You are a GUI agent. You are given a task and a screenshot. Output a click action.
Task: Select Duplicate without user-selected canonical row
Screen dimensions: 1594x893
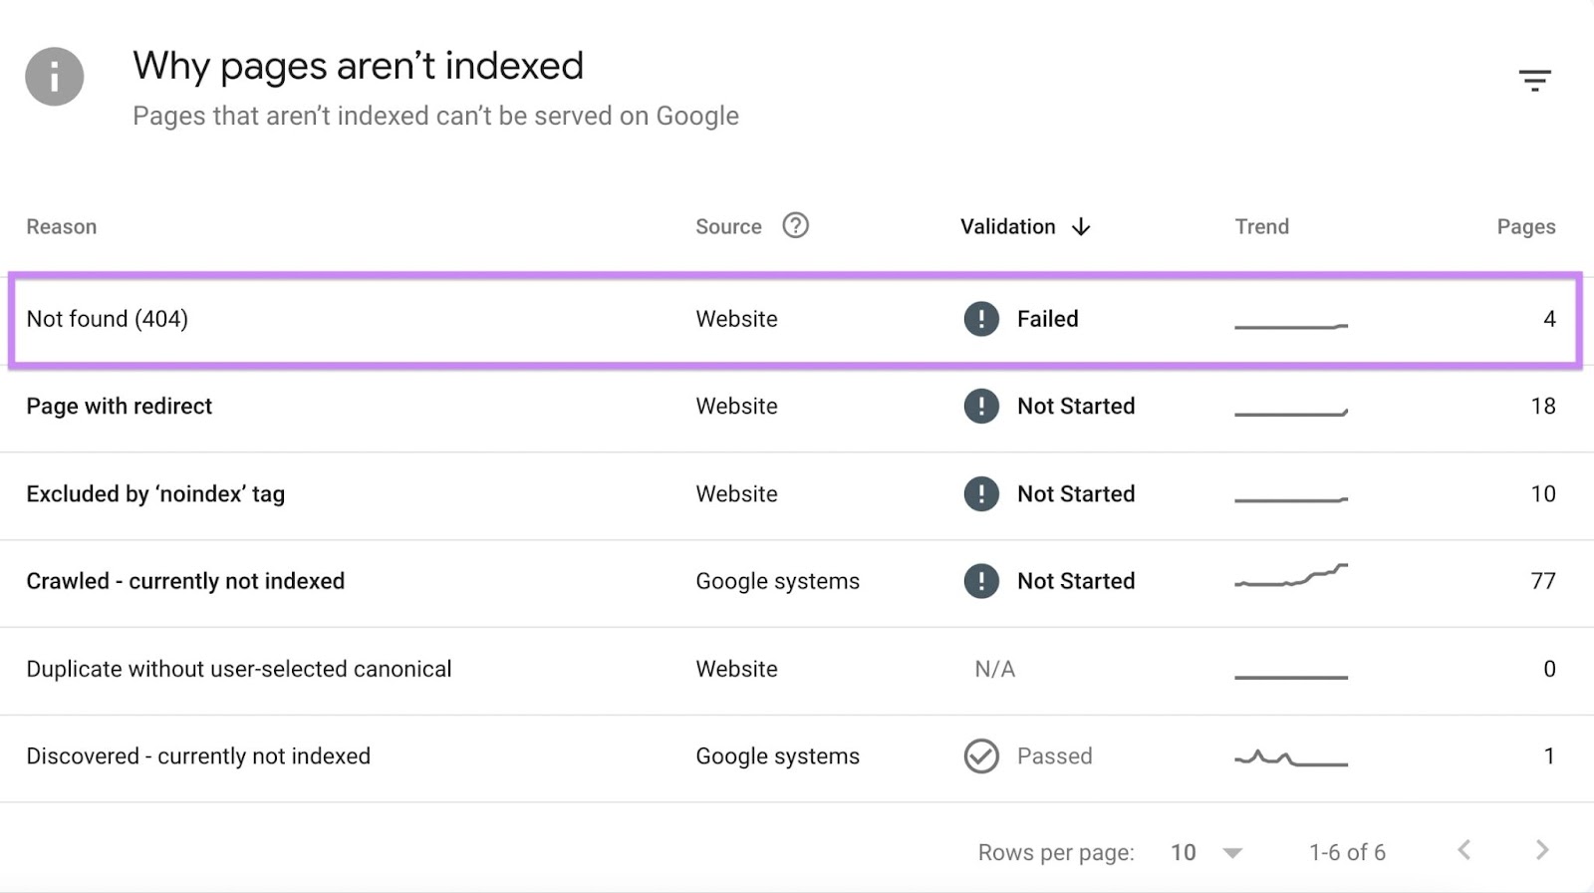(239, 669)
